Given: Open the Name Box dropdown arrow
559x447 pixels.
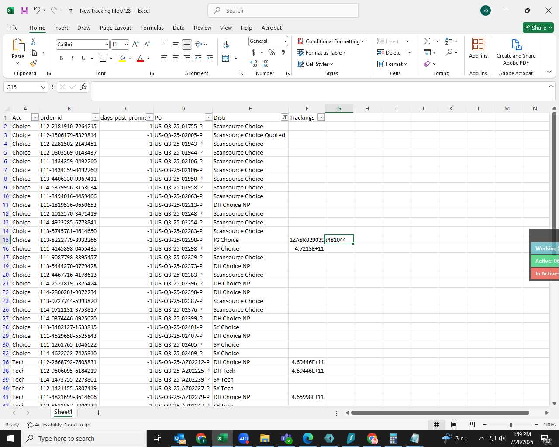Looking at the screenshot, I should pos(43,87).
